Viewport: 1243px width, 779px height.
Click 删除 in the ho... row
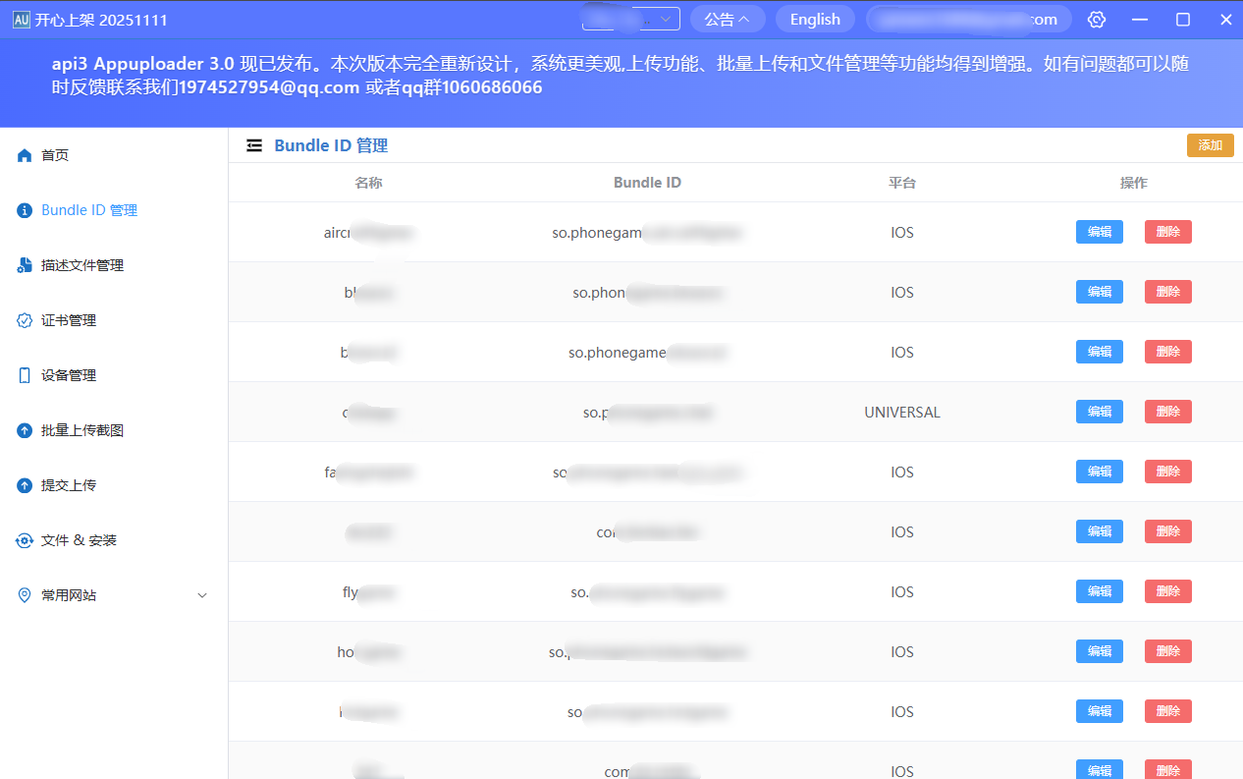point(1168,651)
